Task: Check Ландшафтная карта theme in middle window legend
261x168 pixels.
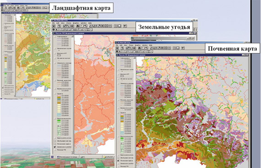Action: (55, 141)
